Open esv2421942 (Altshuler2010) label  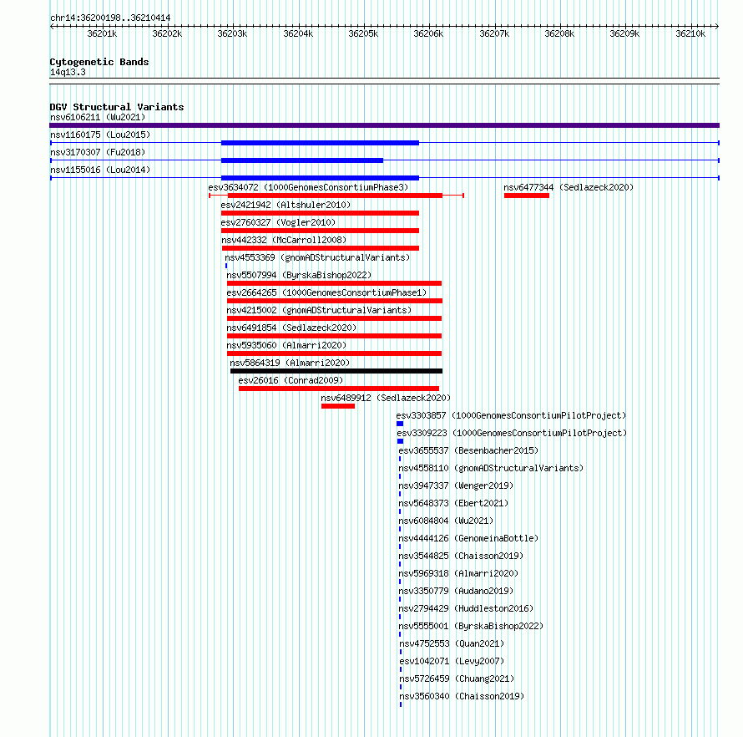286,205
